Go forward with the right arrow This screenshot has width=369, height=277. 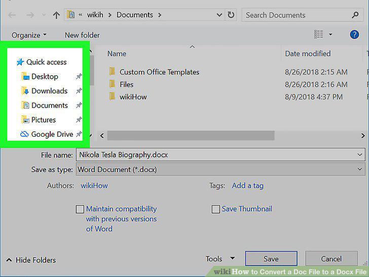pos(30,15)
